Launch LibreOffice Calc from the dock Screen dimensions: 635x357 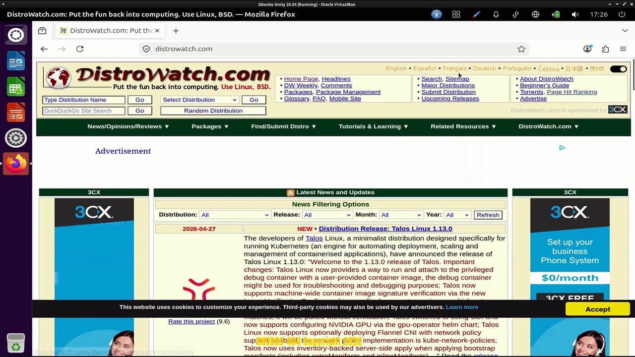(16, 88)
